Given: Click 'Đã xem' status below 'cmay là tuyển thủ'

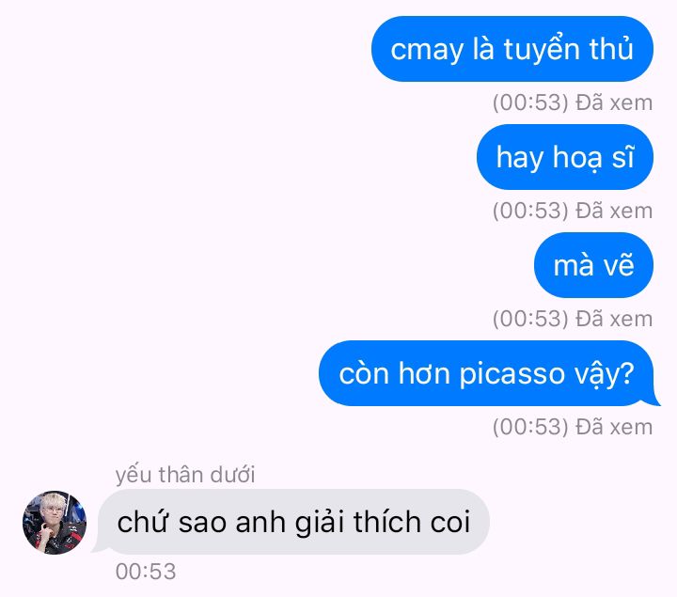Looking at the screenshot, I should coord(614,102).
